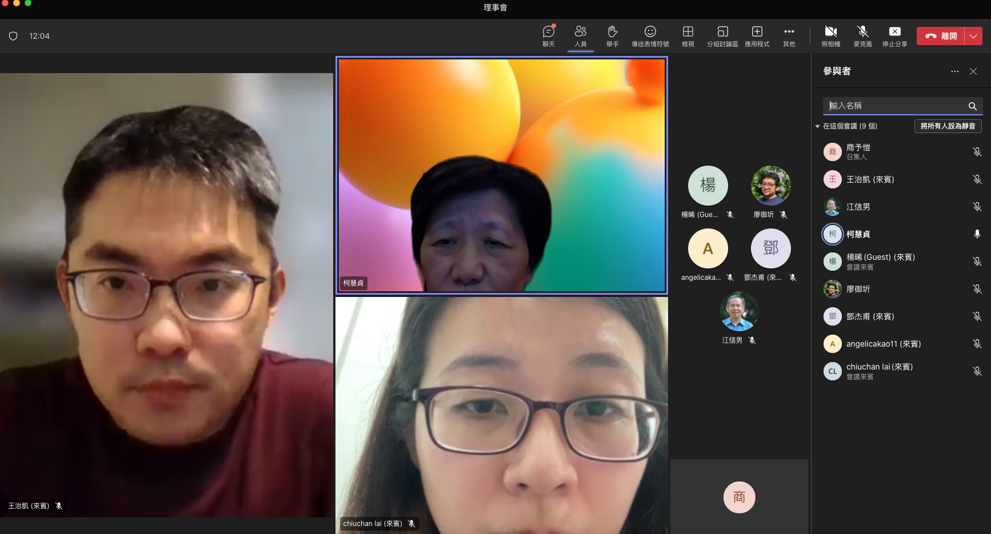Image resolution: width=991 pixels, height=534 pixels.
Task: Open participants panel more options ellipsis
Action: (955, 71)
